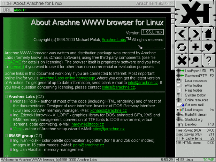This screenshot has width=216, height=162.
Task: Click the scrollbar up arrow
Action: pos(173,16)
